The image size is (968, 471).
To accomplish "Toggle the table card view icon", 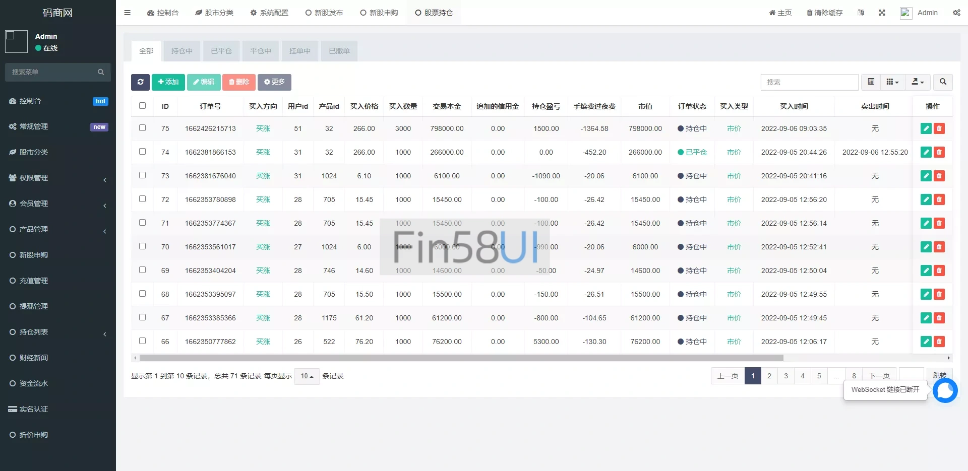I will click(x=871, y=82).
